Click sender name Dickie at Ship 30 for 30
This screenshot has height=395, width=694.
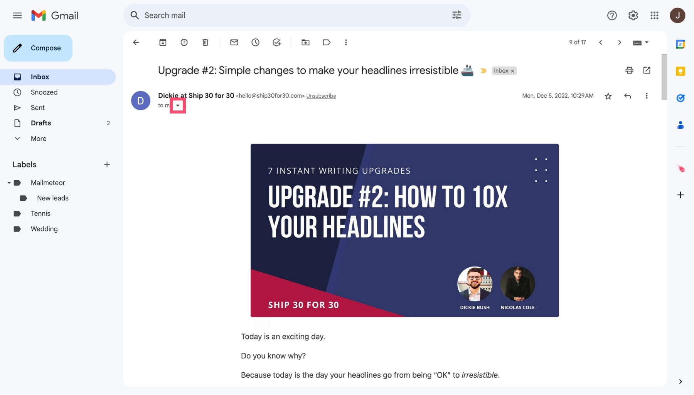[196, 95]
